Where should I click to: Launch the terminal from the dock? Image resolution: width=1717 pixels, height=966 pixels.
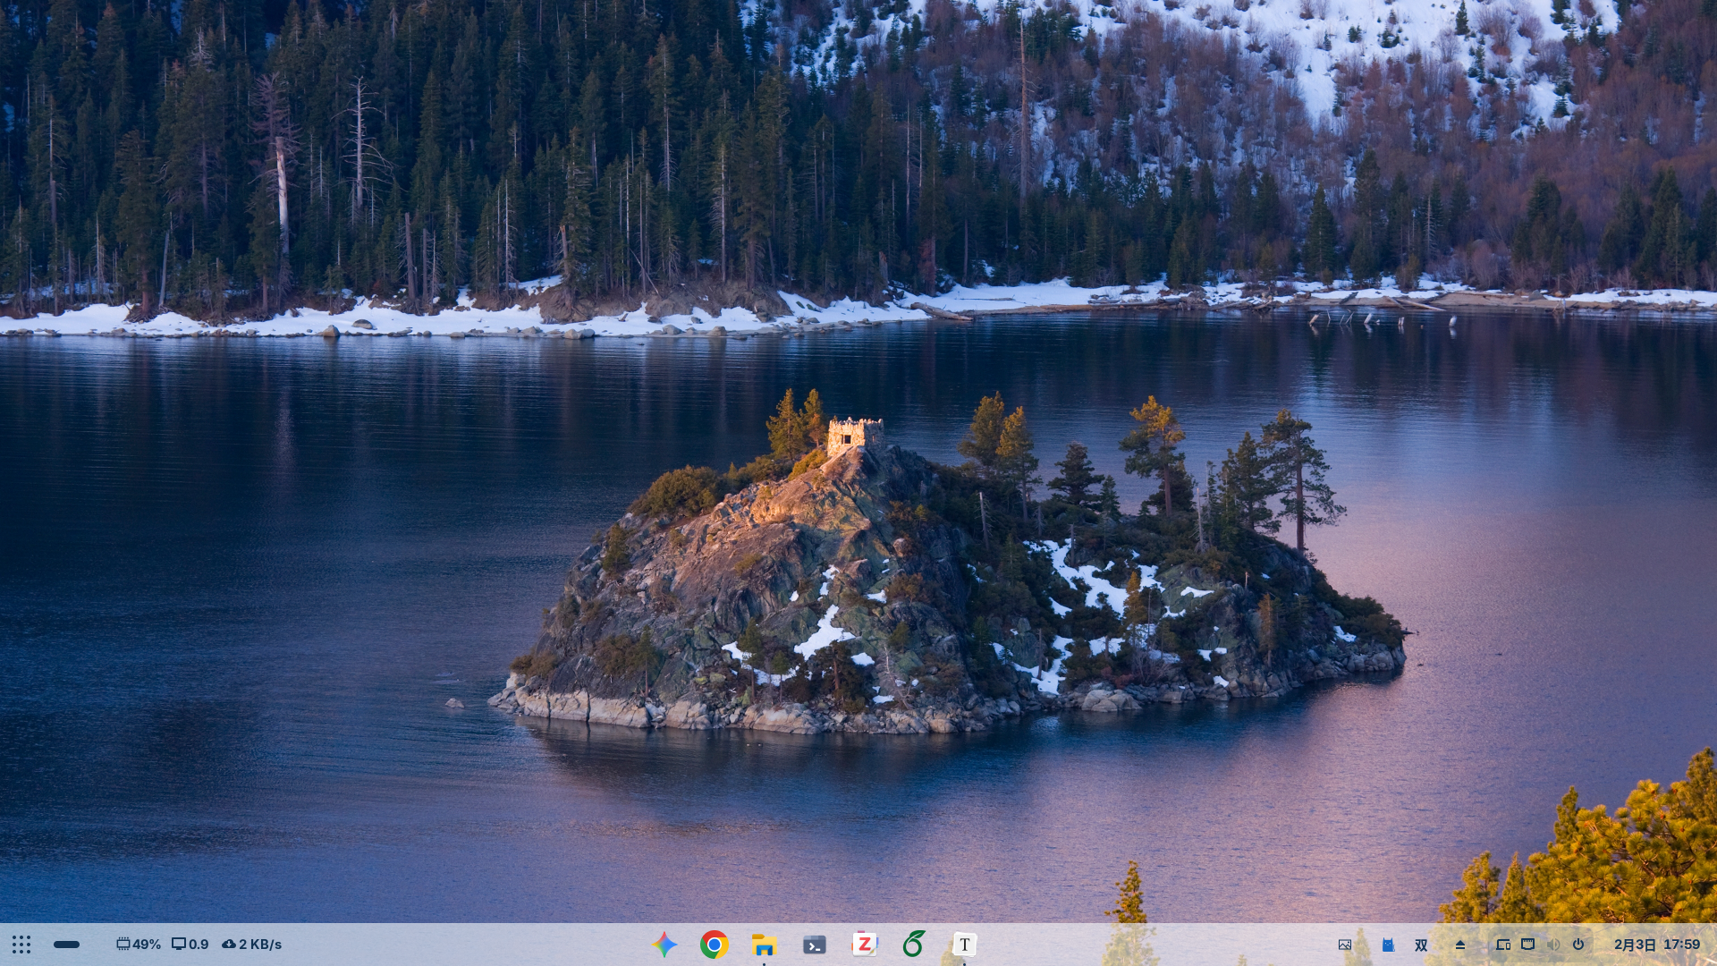tap(815, 945)
